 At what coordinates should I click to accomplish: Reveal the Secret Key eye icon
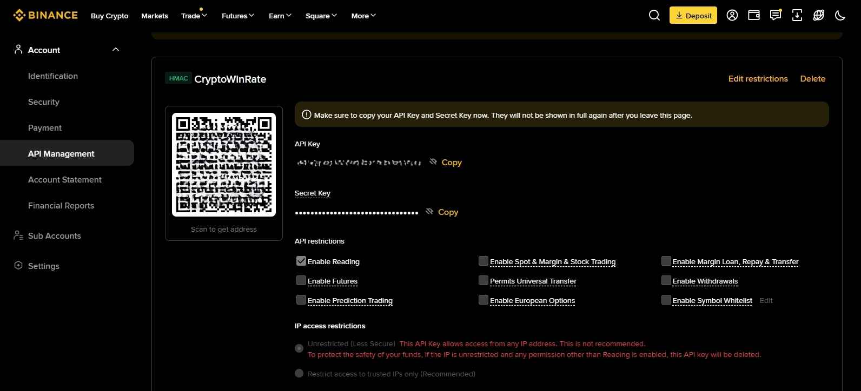click(x=429, y=212)
